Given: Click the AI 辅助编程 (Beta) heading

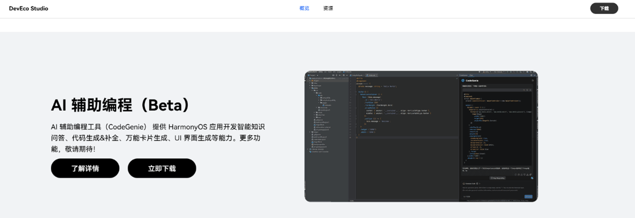Looking at the screenshot, I should tap(120, 105).
